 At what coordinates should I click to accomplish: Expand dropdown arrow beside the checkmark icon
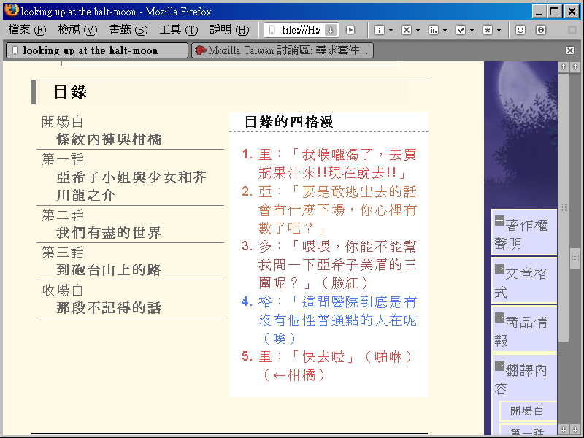click(472, 31)
